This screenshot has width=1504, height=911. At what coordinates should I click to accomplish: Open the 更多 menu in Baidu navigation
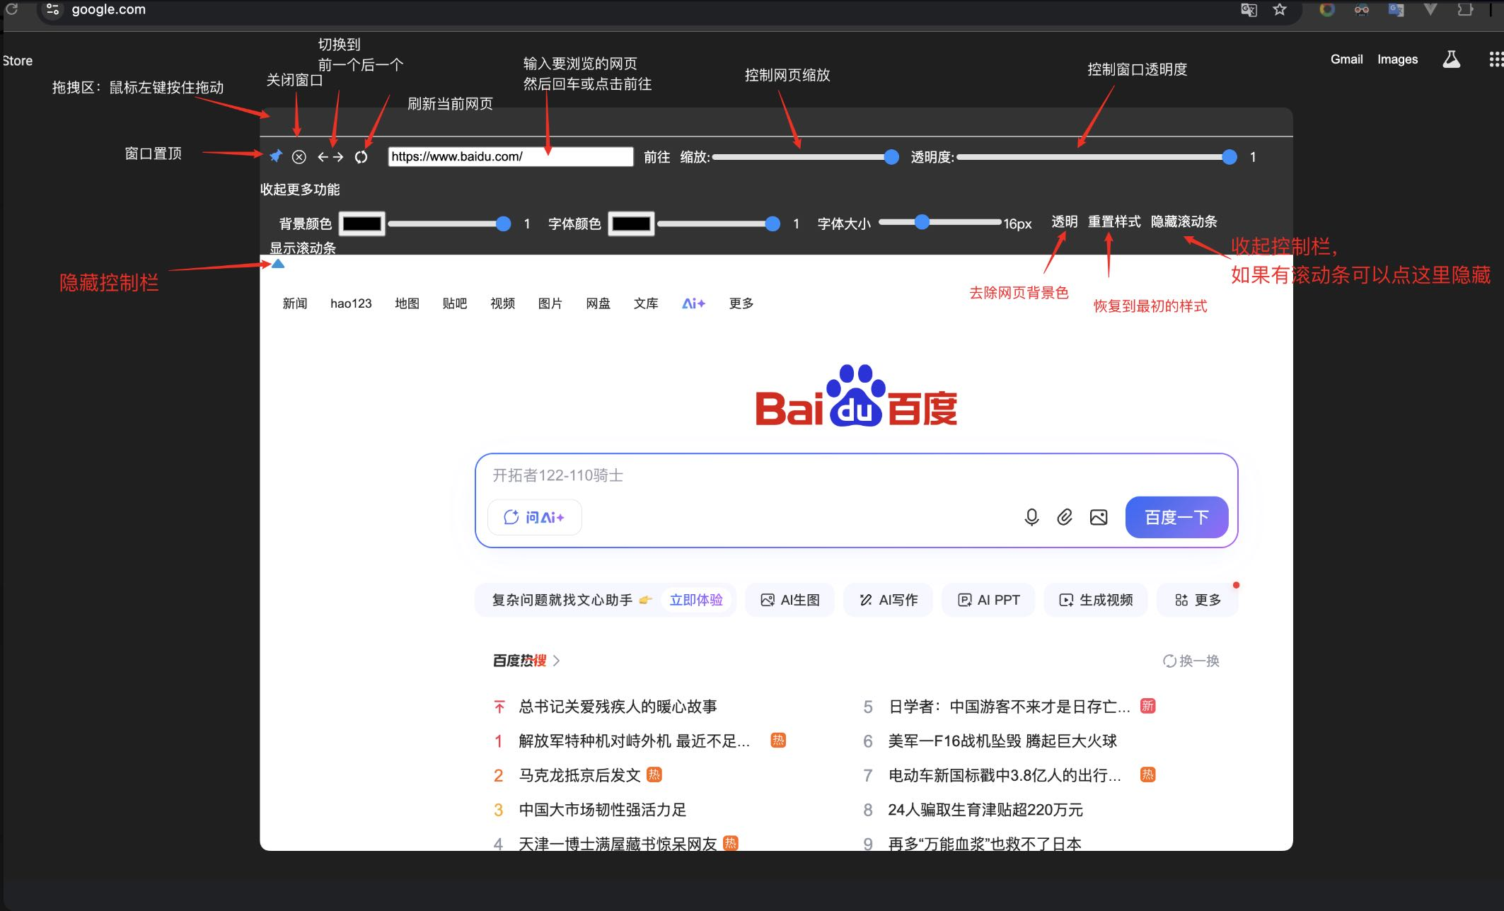coord(740,303)
